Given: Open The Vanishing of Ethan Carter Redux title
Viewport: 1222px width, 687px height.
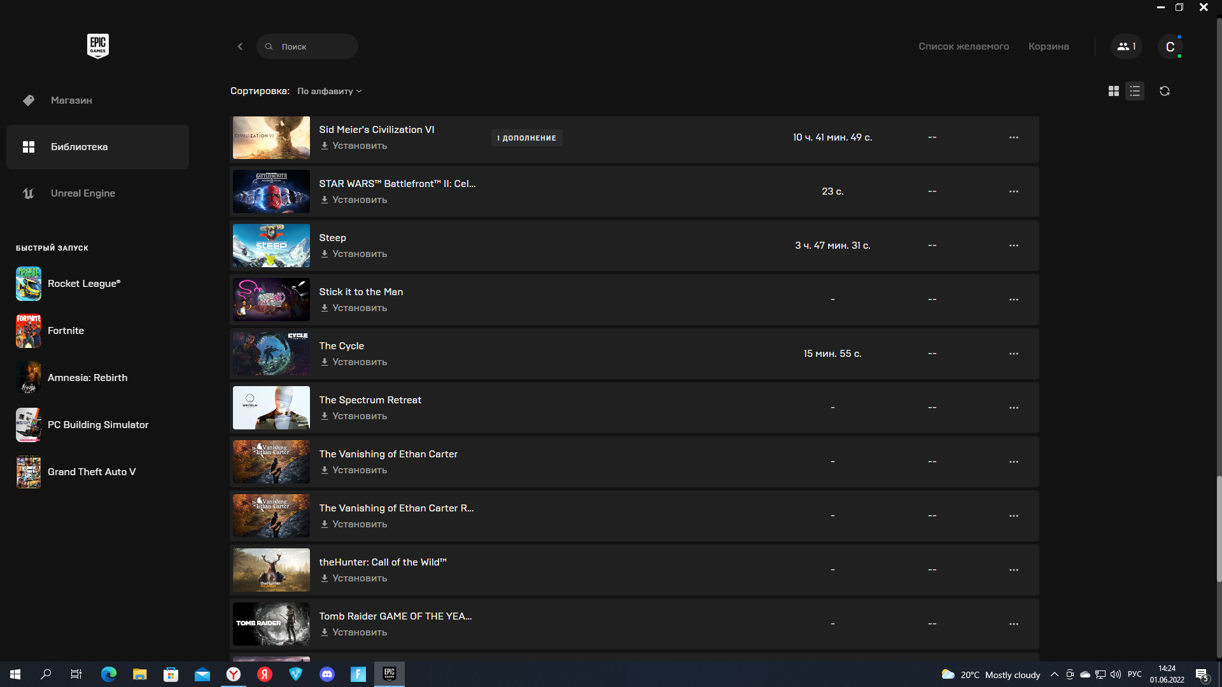Looking at the screenshot, I should click(397, 508).
